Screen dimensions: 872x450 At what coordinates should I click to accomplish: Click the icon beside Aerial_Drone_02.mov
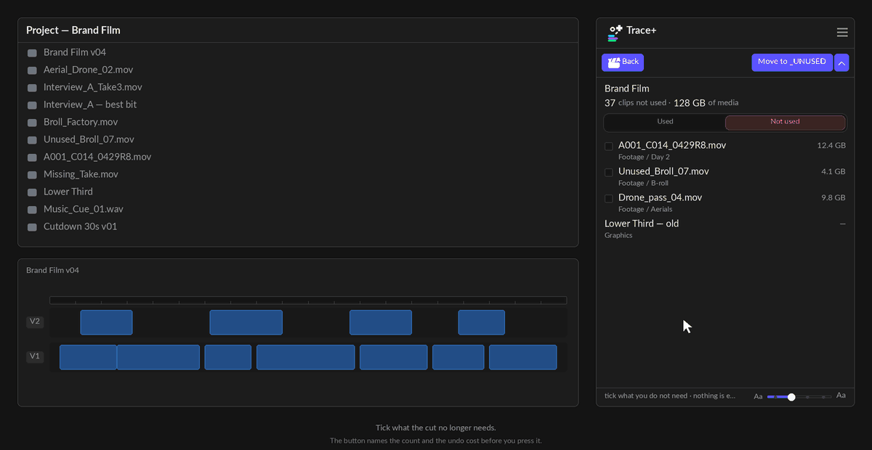pos(32,70)
